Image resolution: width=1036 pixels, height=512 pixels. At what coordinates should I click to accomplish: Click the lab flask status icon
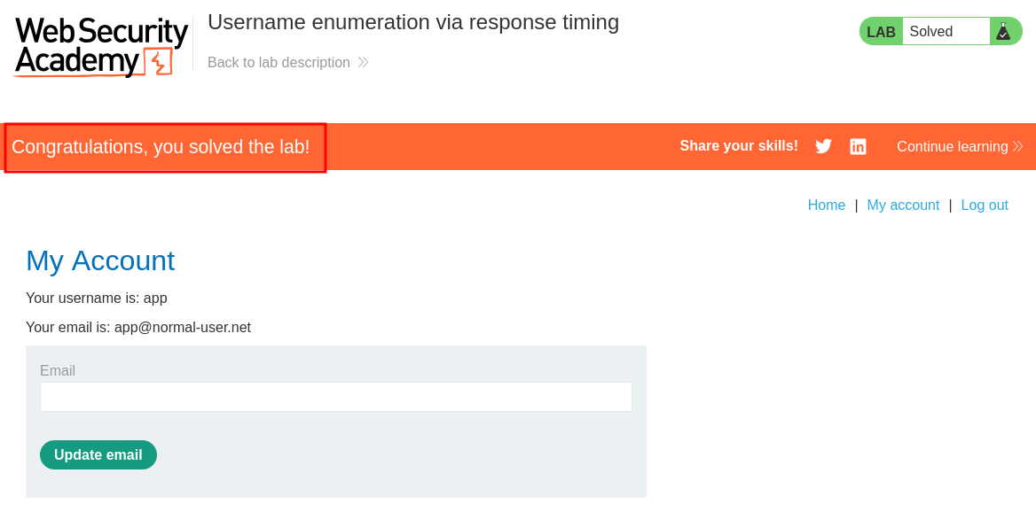coord(1003,32)
